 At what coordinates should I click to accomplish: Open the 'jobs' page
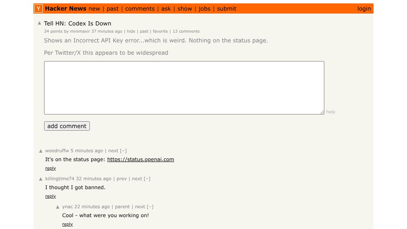coord(204,9)
